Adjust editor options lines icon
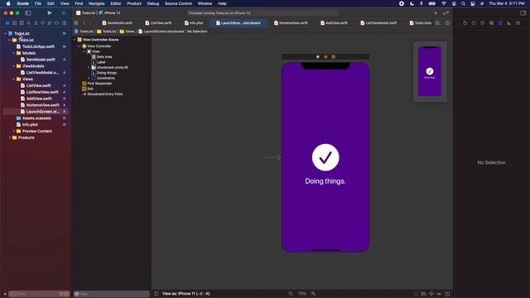 438,23
